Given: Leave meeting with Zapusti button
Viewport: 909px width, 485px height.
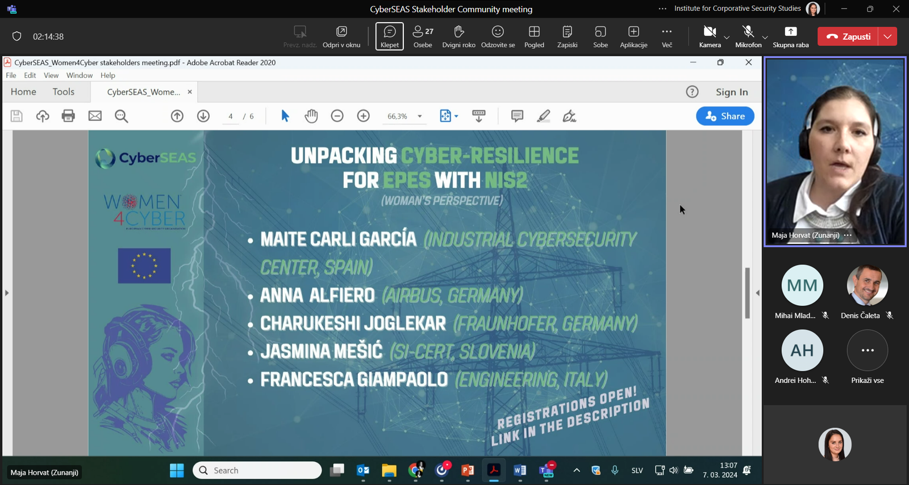Looking at the screenshot, I should (848, 36).
